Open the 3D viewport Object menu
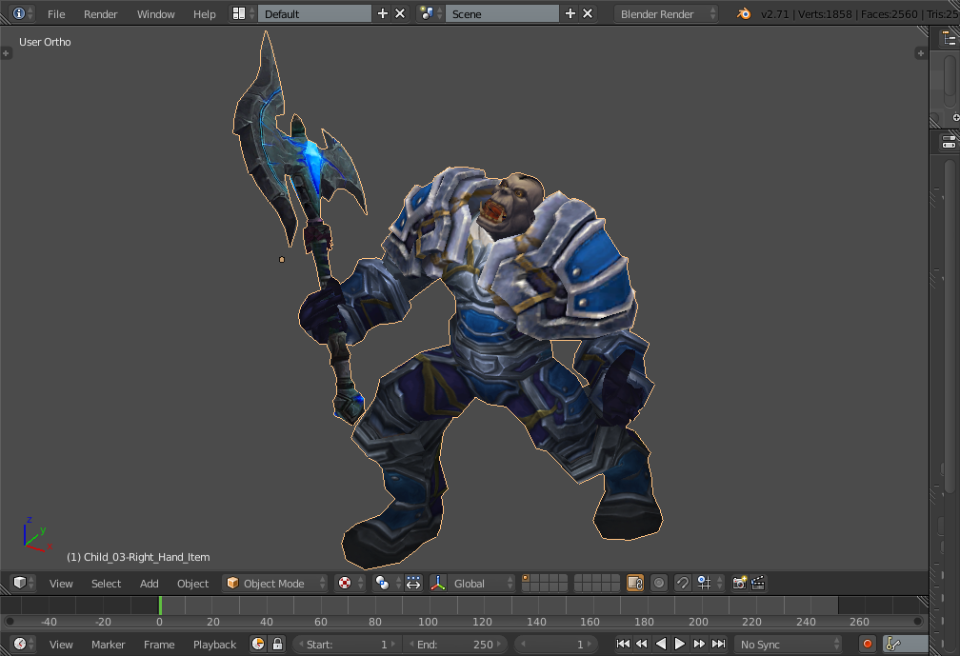 192,584
